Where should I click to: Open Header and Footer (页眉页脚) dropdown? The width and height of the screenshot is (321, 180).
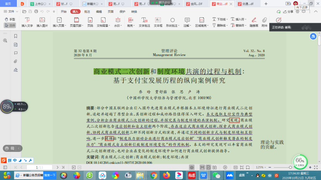tap(77, 22)
